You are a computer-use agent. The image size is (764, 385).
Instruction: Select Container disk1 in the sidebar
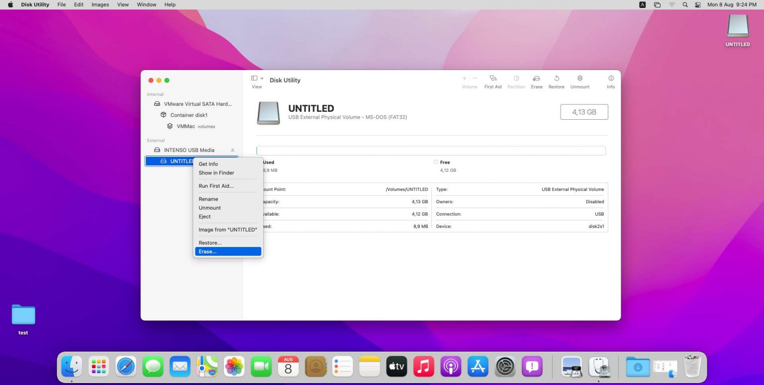tap(190, 115)
